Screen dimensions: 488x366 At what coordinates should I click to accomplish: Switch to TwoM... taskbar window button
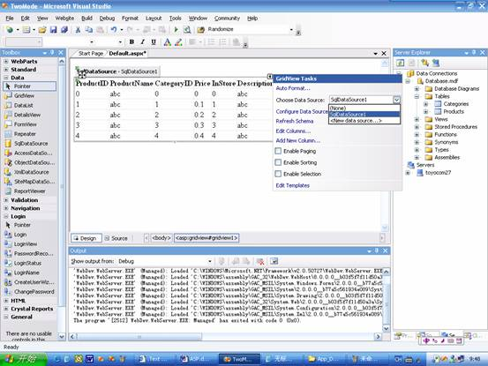coord(239,359)
